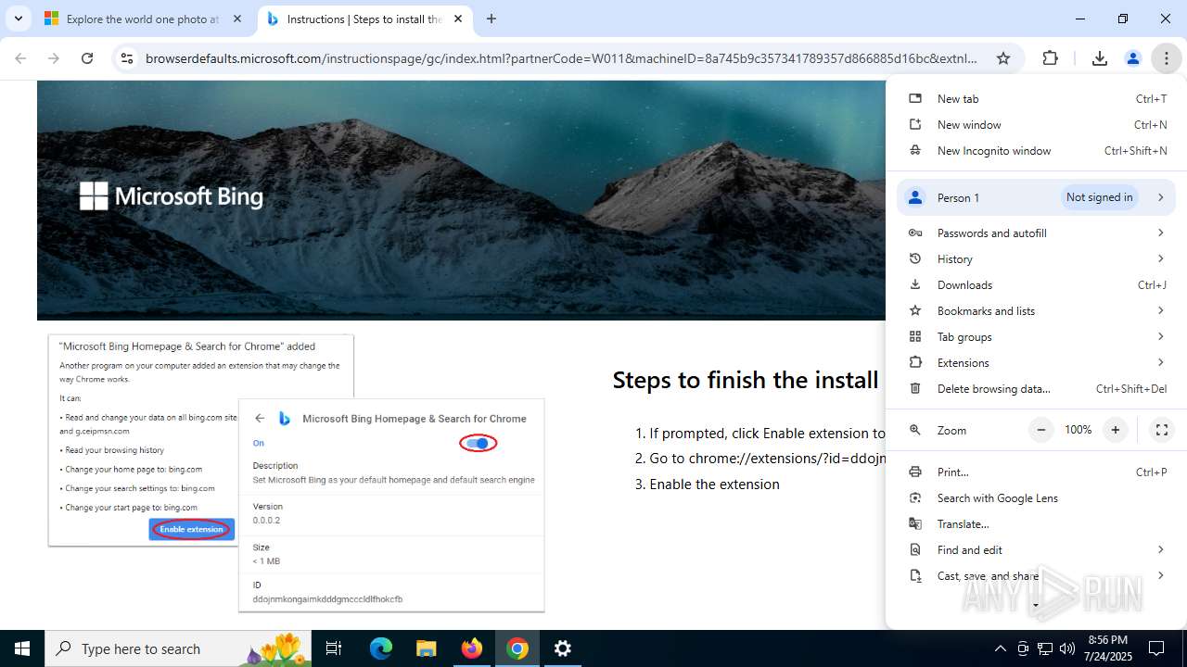Open the network icon in tray
This screenshot has width=1187, height=667.
[x=1045, y=648]
